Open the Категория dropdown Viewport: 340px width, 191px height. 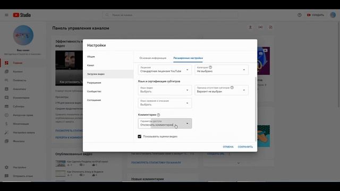[222, 70]
